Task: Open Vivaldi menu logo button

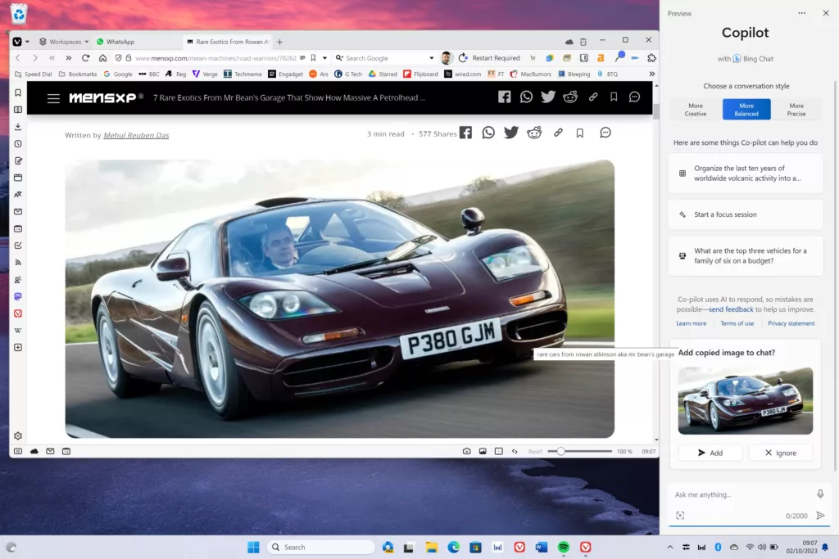Action: (x=17, y=42)
